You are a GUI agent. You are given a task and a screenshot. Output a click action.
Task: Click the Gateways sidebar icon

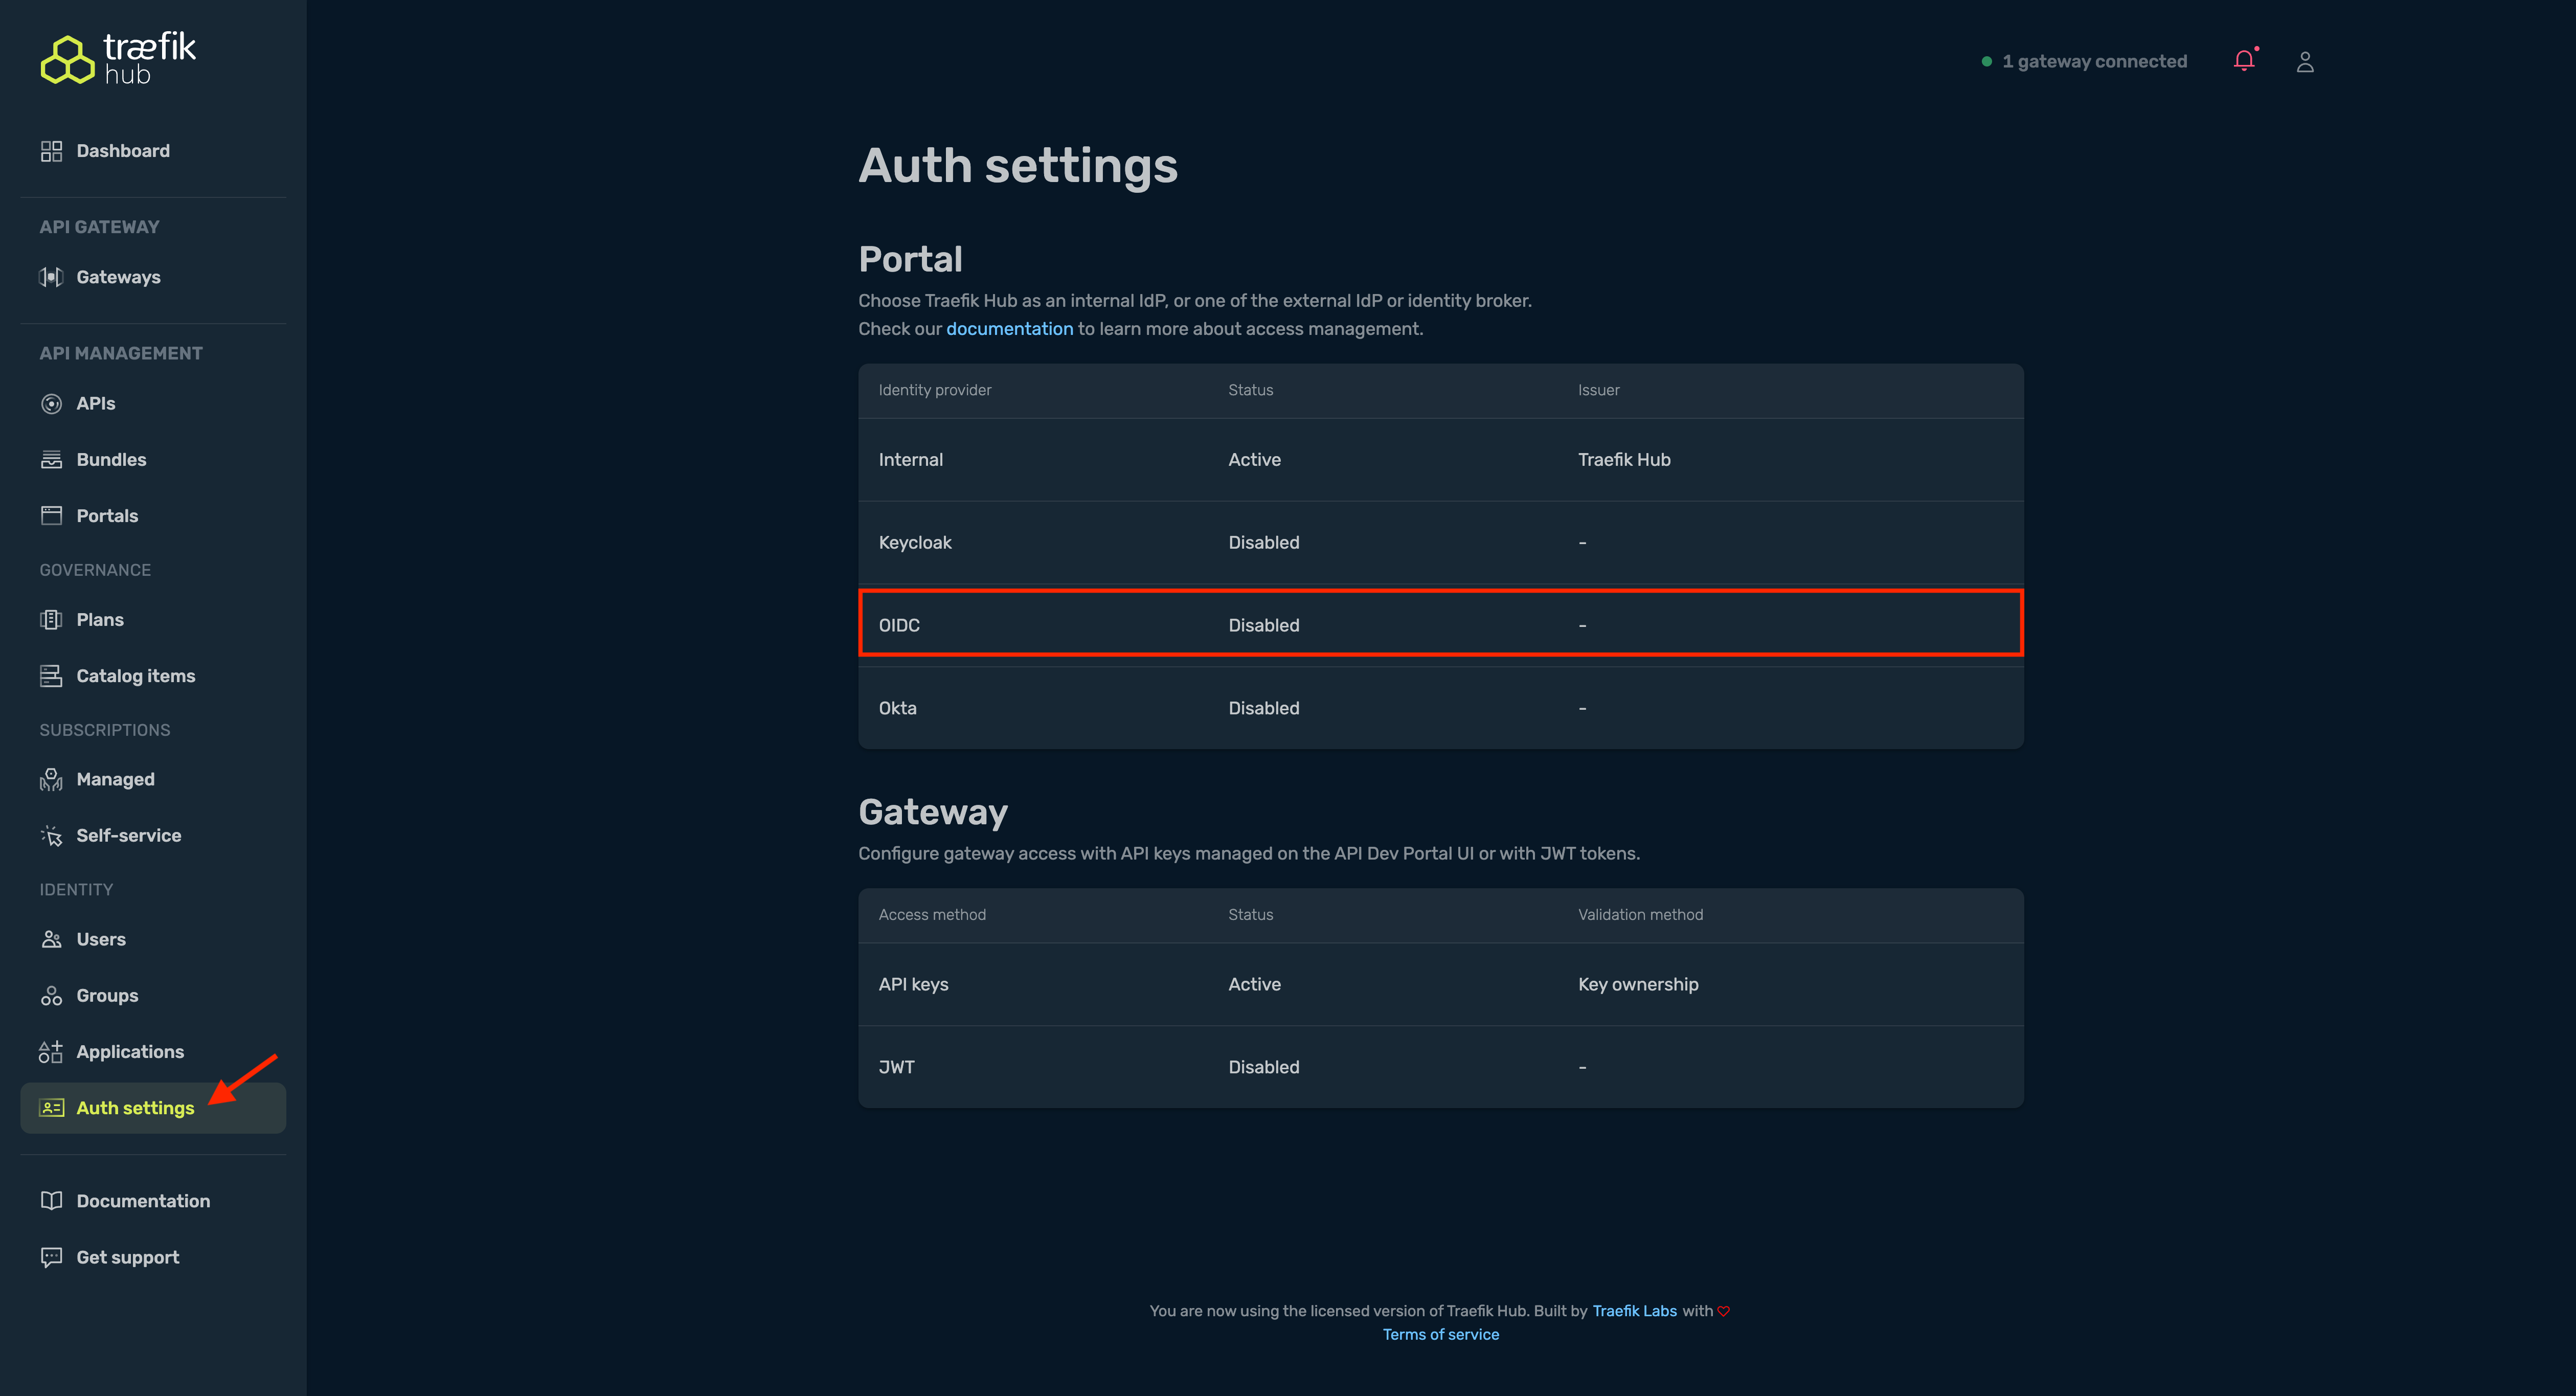tap(51, 277)
